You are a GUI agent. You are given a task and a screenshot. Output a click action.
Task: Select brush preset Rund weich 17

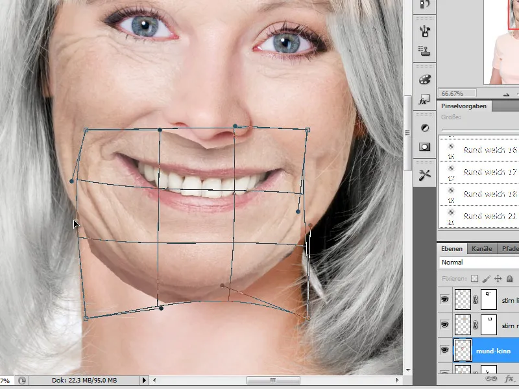[479, 172]
